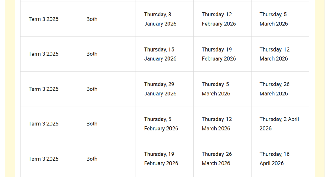The width and height of the screenshot is (328, 177).
Task: Select 12 March 2026 in the 5 February row
Action: pyautogui.click(x=216, y=124)
